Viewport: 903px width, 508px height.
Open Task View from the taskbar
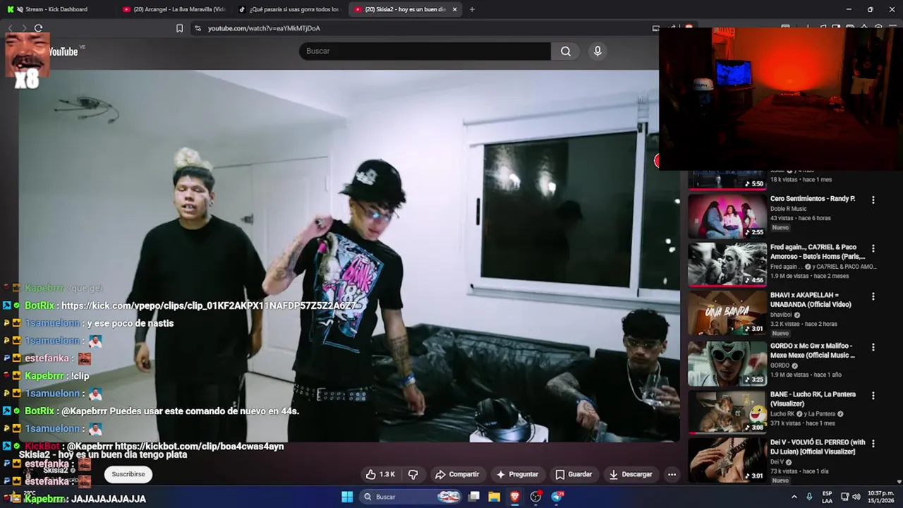474,497
